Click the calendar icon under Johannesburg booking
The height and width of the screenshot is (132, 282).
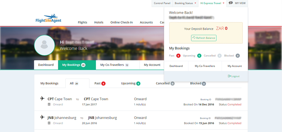point(49,123)
